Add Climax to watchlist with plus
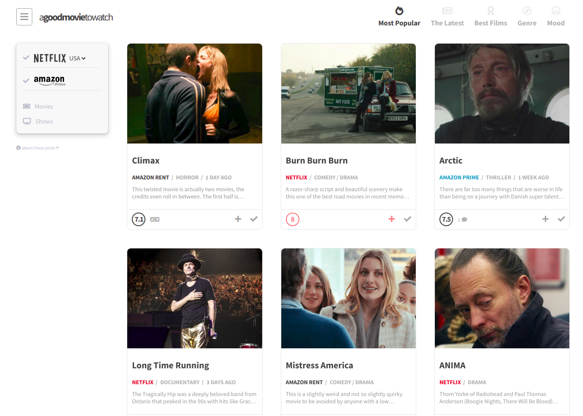 click(x=238, y=219)
